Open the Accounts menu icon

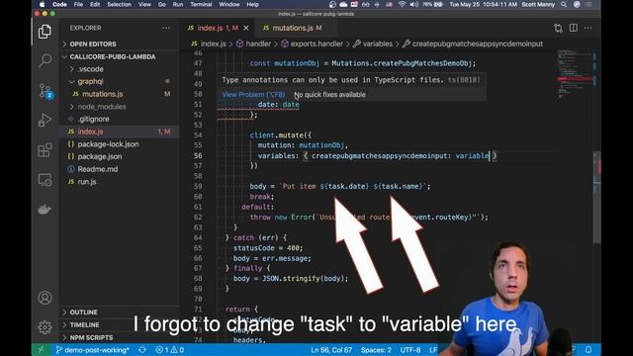(x=45, y=298)
